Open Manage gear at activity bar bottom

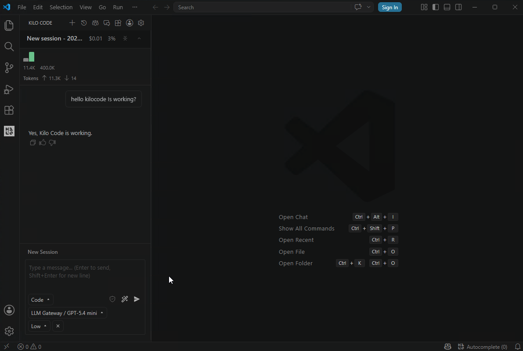pos(9,331)
